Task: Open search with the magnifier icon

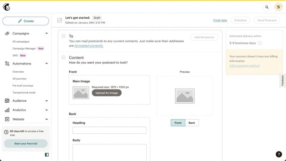Action: click(x=267, y=7)
